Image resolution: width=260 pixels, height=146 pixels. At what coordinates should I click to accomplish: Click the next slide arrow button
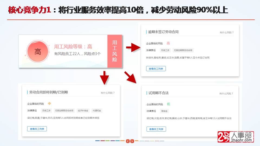(x=132, y=141)
